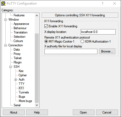Click the Open button
The image size is (121, 117).
(84, 112)
